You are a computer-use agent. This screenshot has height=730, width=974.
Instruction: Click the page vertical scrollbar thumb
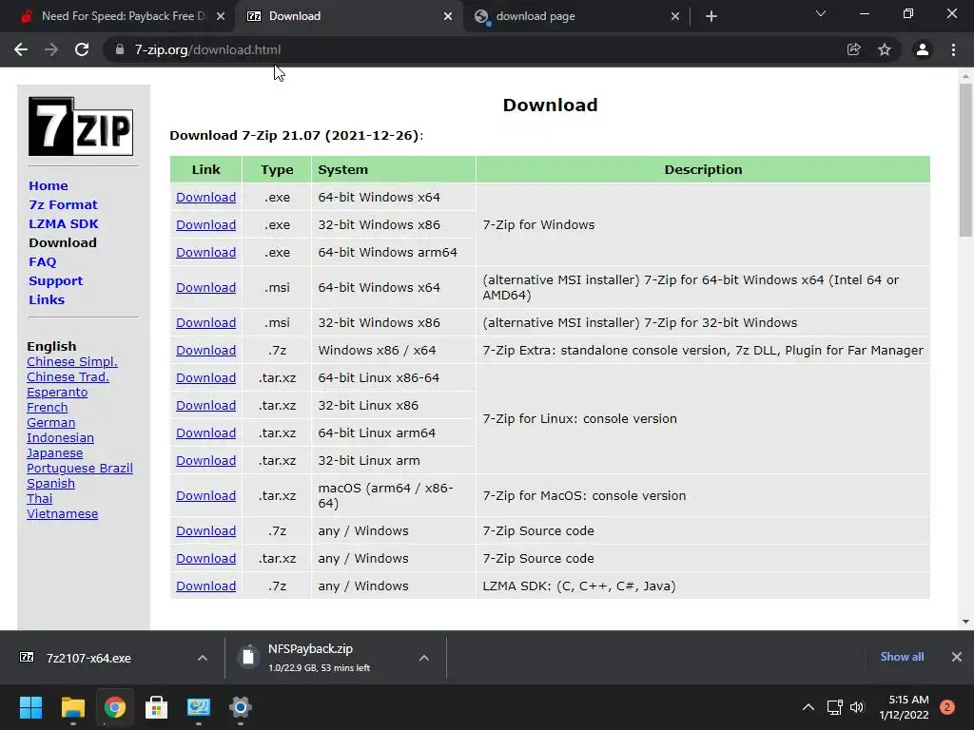(x=965, y=160)
